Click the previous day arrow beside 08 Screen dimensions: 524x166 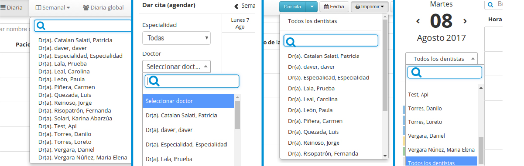click(x=418, y=21)
